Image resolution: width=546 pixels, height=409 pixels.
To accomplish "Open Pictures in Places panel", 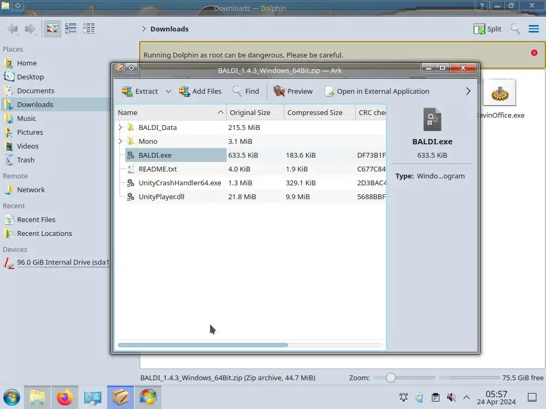I will pos(55,133).
